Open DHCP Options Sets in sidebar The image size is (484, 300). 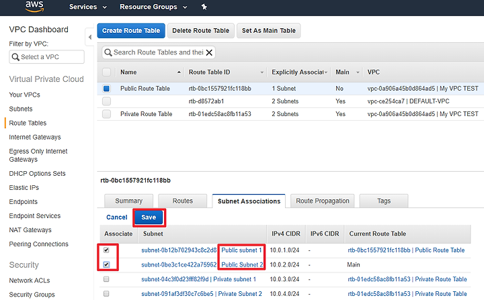click(38, 174)
